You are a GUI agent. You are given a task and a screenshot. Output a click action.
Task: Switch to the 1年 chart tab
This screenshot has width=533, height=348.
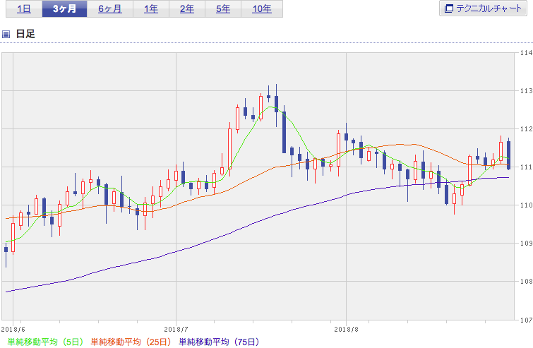pyautogui.click(x=151, y=9)
